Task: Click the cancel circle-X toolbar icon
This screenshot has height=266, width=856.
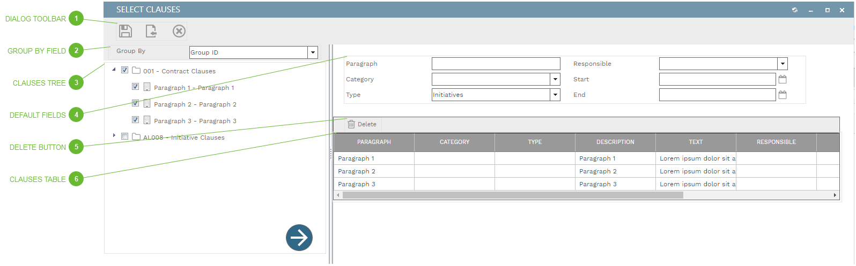Action: pyautogui.click(x=179, y=31)
